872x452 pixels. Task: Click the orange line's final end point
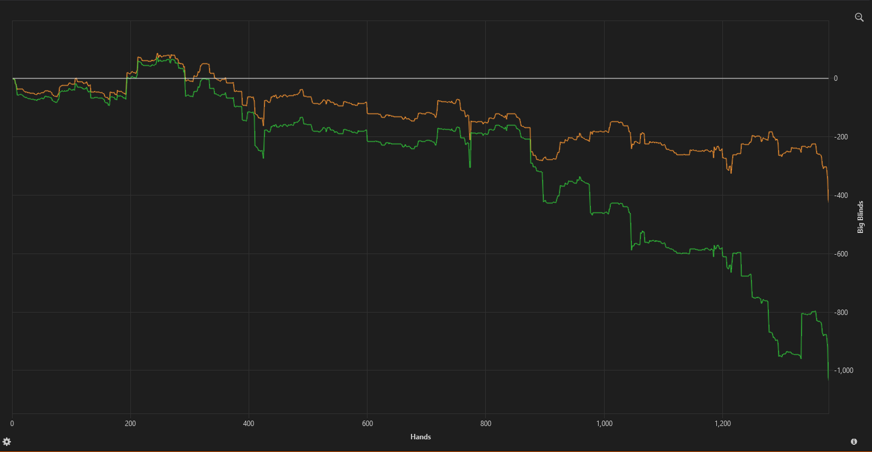click(x=828, y=200)
